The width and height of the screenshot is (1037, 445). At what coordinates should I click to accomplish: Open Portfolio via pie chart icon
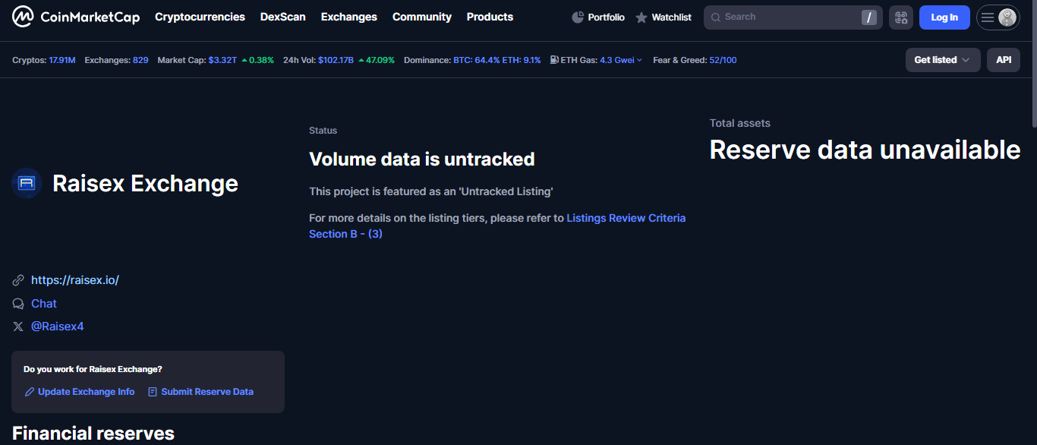(x=578, y=17)
